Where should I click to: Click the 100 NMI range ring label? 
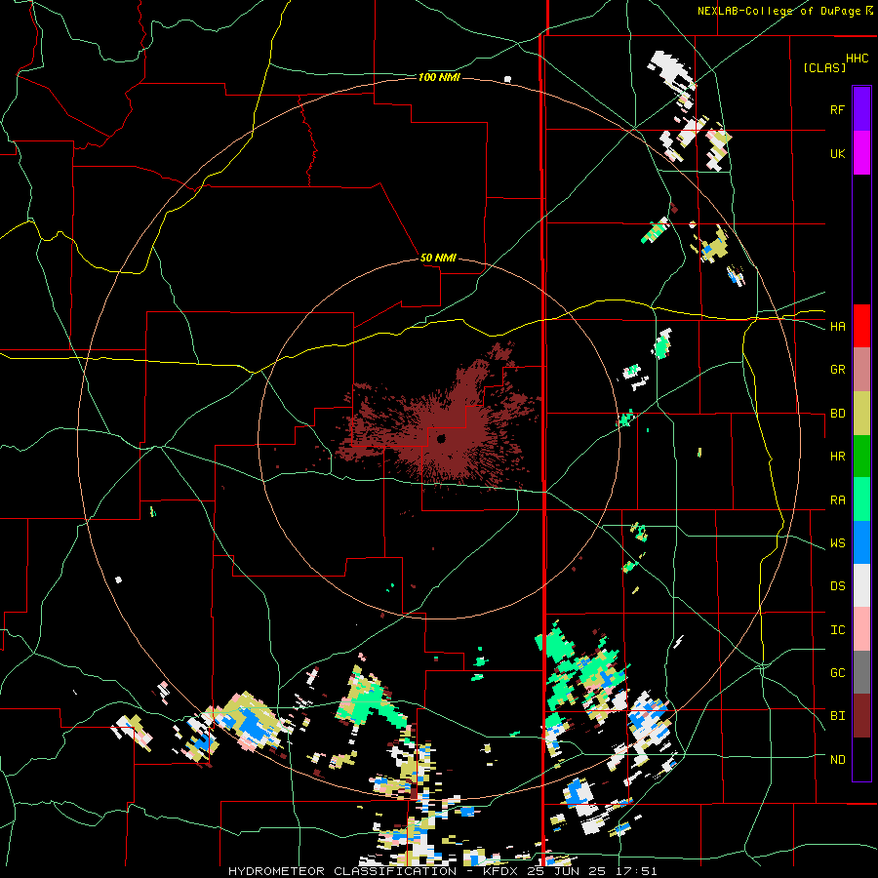click(439, 77)
